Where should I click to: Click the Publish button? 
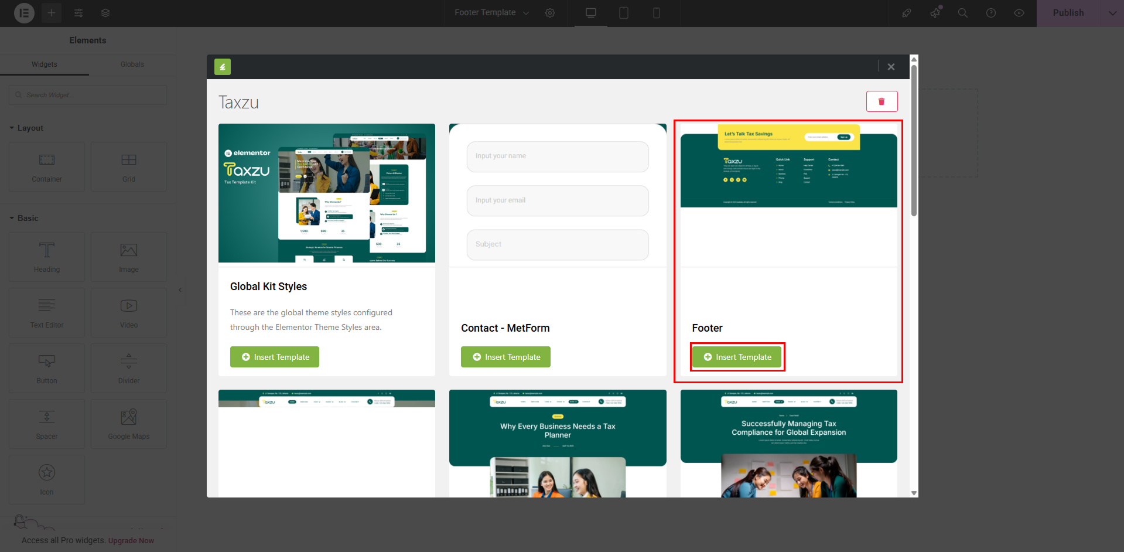pyautogui.click(x=1068, y=13)
